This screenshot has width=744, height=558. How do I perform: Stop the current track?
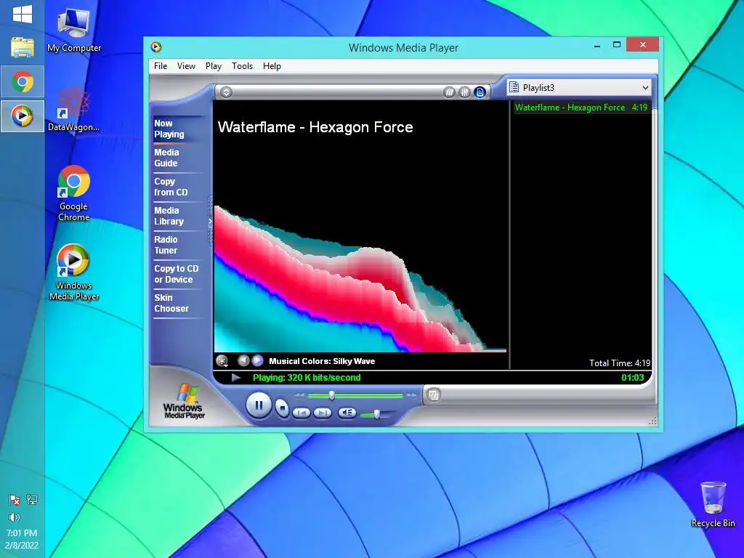point(283,408)
